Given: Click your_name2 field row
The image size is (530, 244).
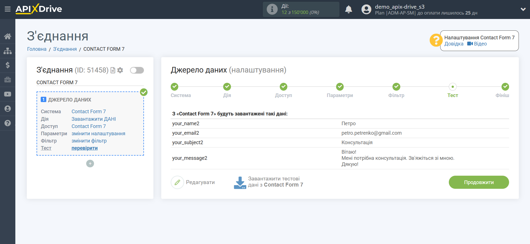Looking at the screenshot, I should 340,124.
